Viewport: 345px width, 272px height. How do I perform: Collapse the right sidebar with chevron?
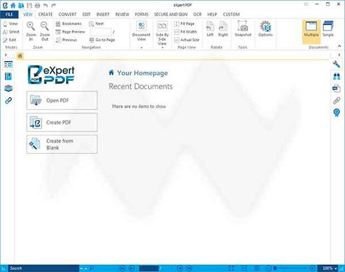(x=339, y=55)
